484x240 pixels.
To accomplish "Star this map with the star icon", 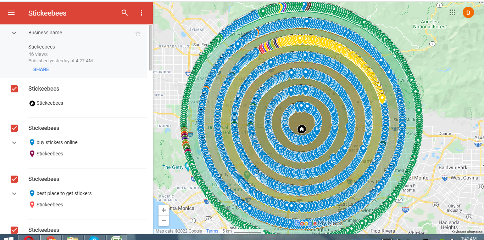I will coord(138,33).
